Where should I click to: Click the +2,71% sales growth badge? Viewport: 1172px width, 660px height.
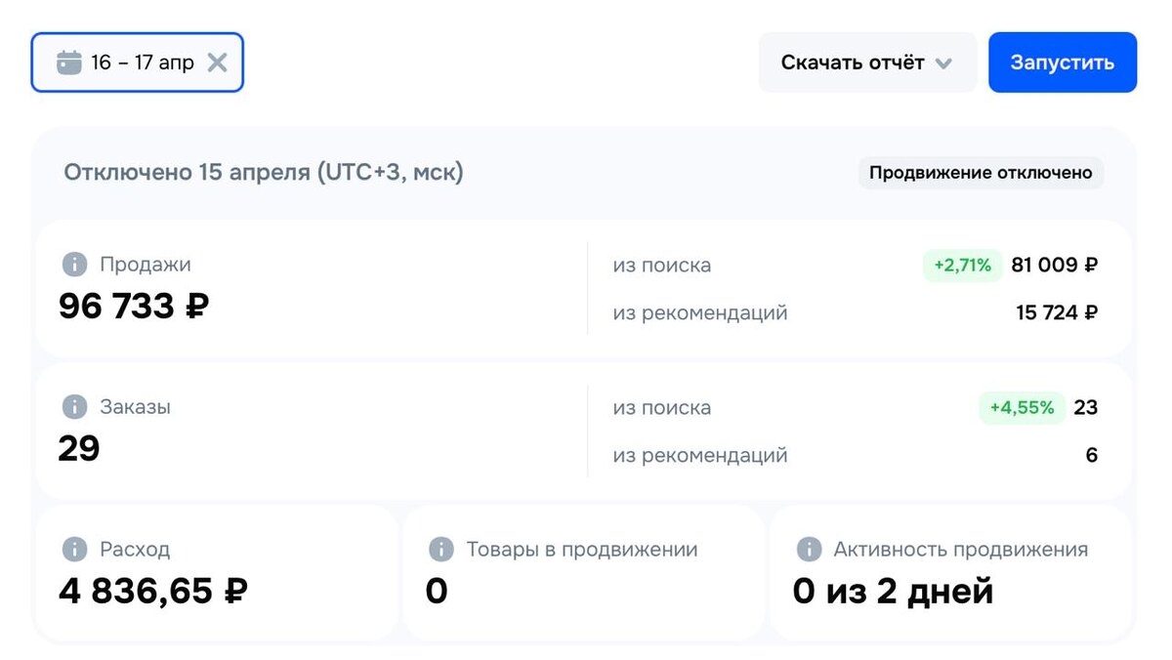962,265
